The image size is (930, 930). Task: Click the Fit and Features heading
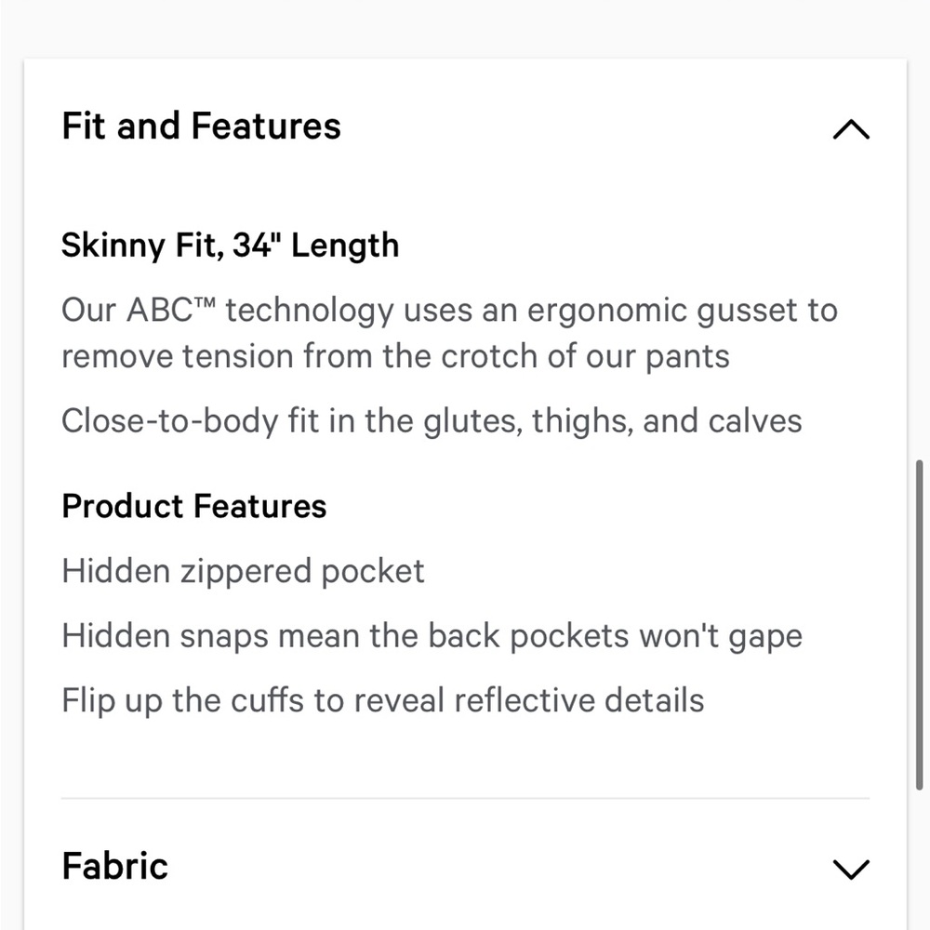[x=202, y=126]
